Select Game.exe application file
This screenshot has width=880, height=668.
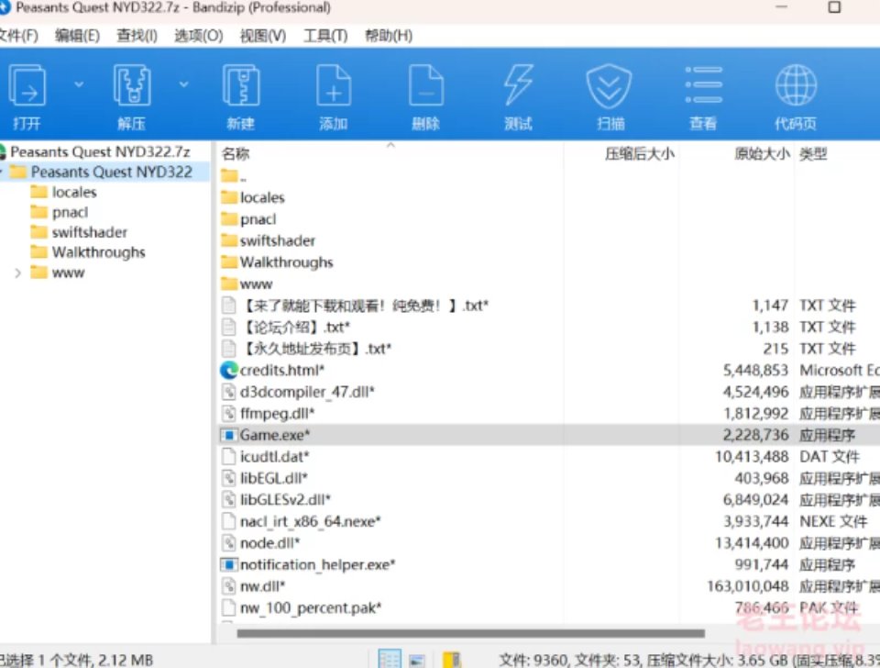tap(275, 435)
